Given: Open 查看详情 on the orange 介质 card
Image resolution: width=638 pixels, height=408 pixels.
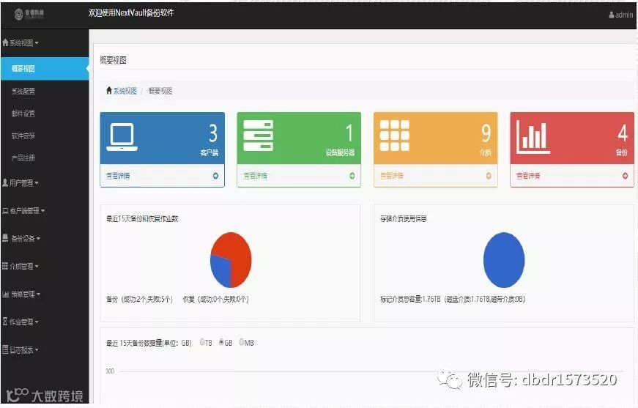Looking at the screenshot, I should click(391, 176).
